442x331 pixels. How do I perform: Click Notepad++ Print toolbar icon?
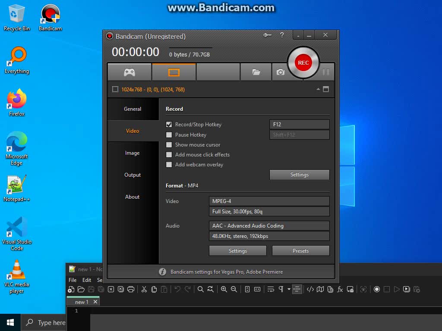pos(130,289)
